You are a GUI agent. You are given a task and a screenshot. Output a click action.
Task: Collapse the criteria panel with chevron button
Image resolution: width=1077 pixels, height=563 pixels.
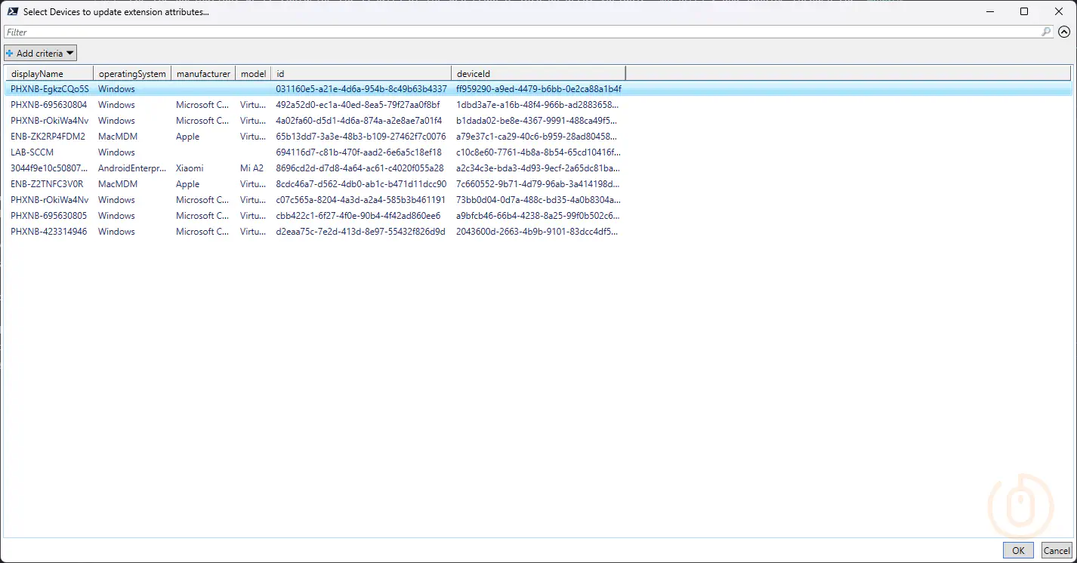[x=1064, y=32]
